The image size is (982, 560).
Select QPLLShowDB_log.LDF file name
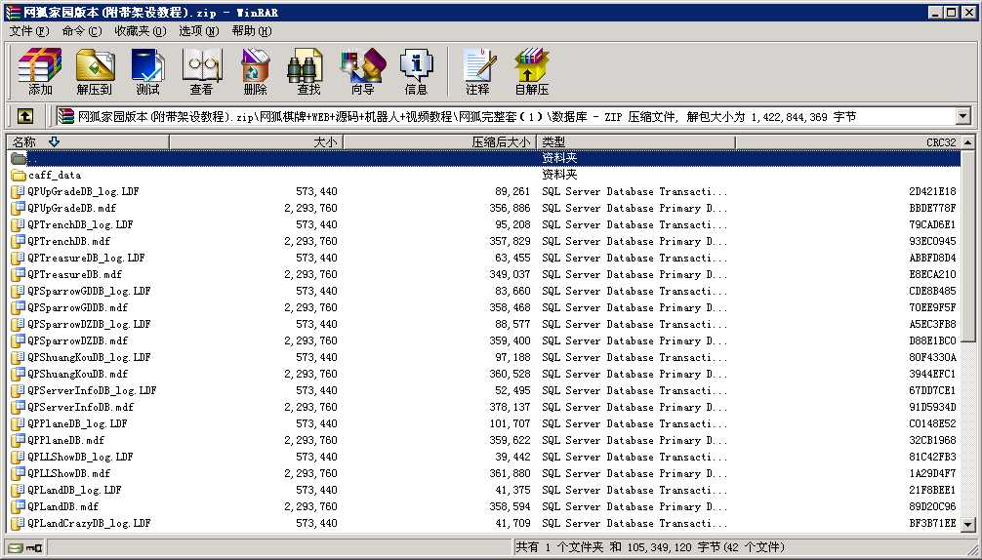(80, 457)
